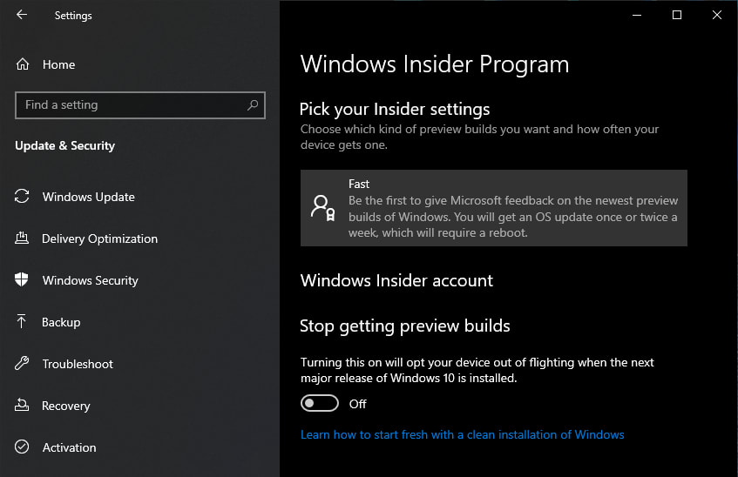
Task: Open the Recovery section
Action: (66, 406)
